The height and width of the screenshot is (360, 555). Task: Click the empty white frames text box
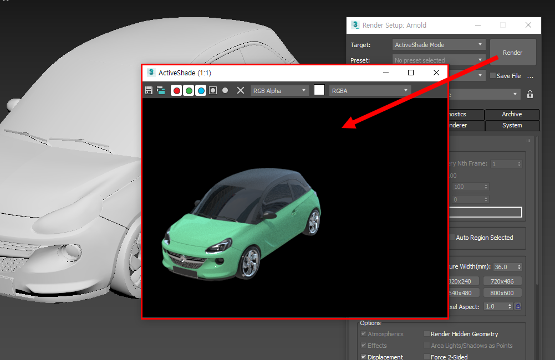tap(485, 212)
